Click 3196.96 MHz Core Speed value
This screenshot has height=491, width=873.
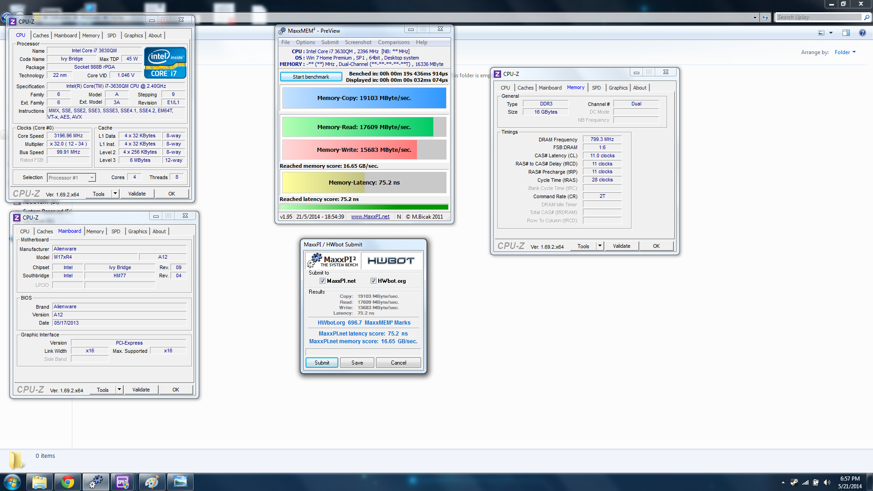pyautogui.click(x=68, y=135)
